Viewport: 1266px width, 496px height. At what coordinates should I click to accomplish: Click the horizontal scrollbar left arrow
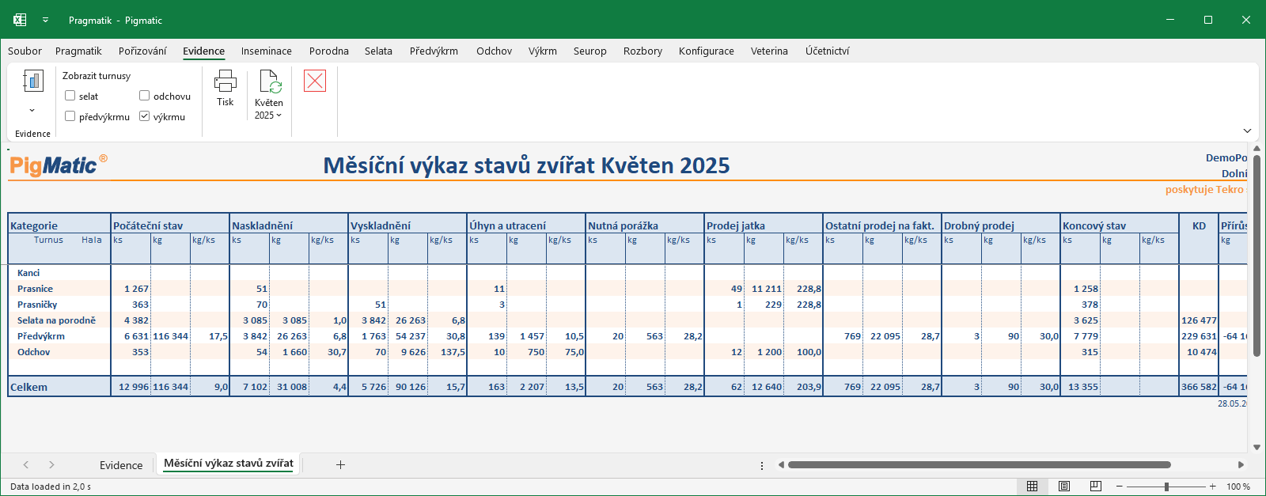pos(781,465)
